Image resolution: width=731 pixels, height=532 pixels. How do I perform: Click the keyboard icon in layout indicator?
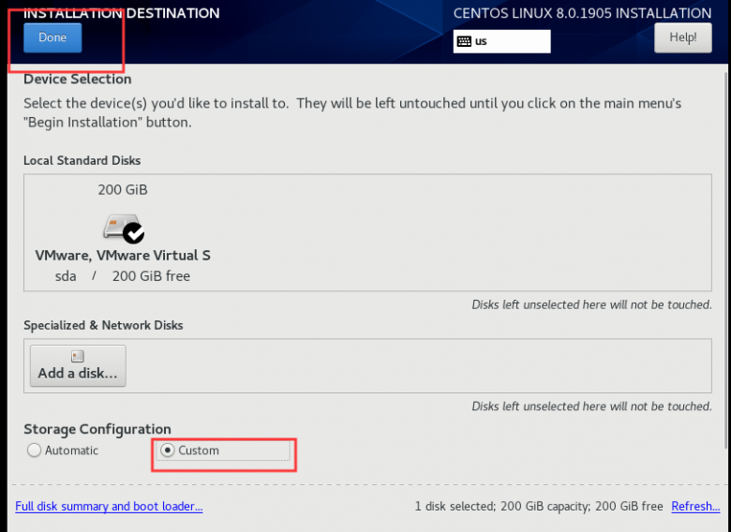[464, 41]
